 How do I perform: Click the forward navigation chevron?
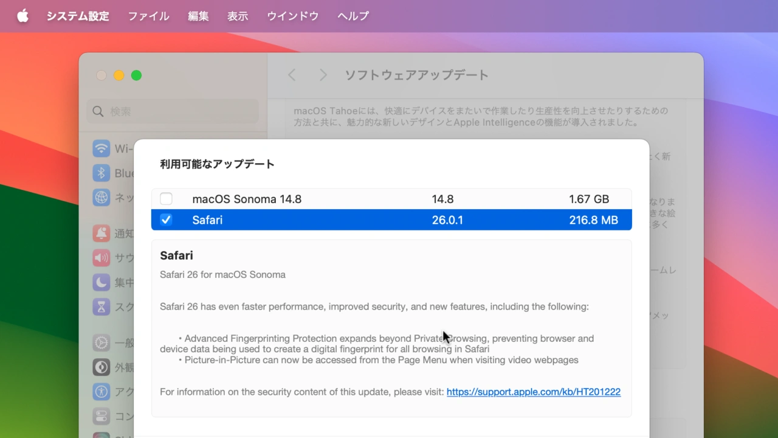[323, 74]
